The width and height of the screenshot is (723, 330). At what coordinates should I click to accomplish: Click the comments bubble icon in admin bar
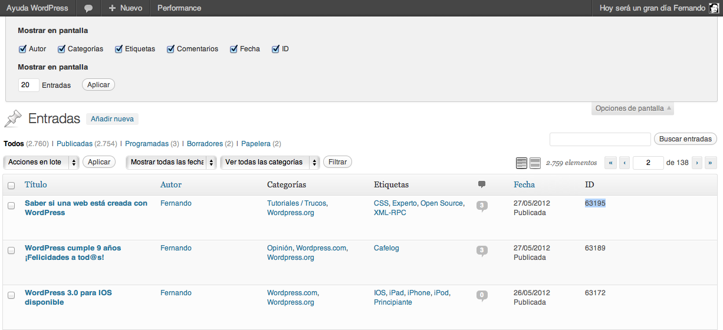88,8
